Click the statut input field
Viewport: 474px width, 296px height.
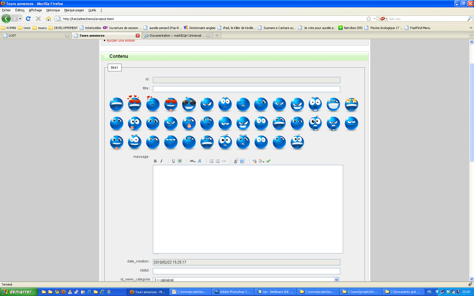point(246,271)
